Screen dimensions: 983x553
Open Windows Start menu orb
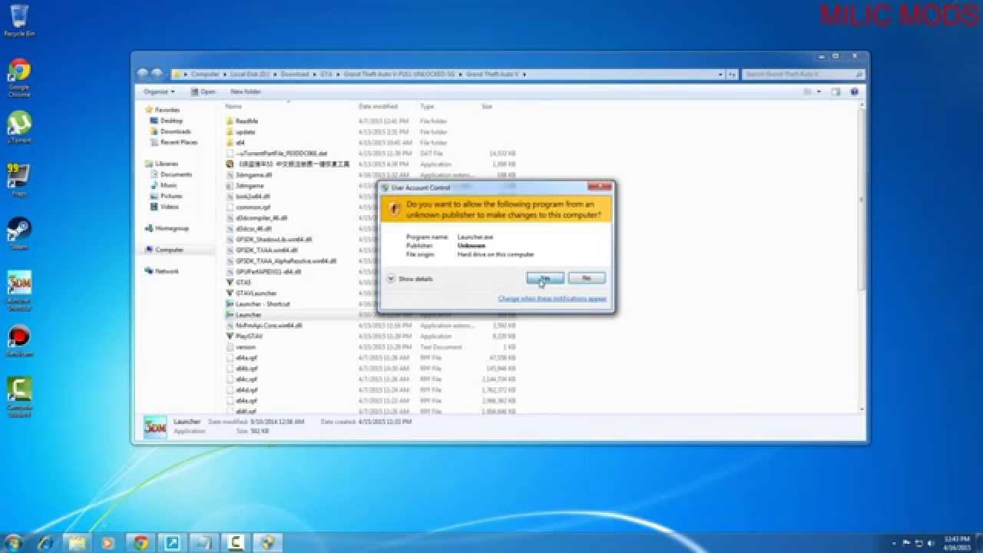pyautogui.click(x=13, y=542)
